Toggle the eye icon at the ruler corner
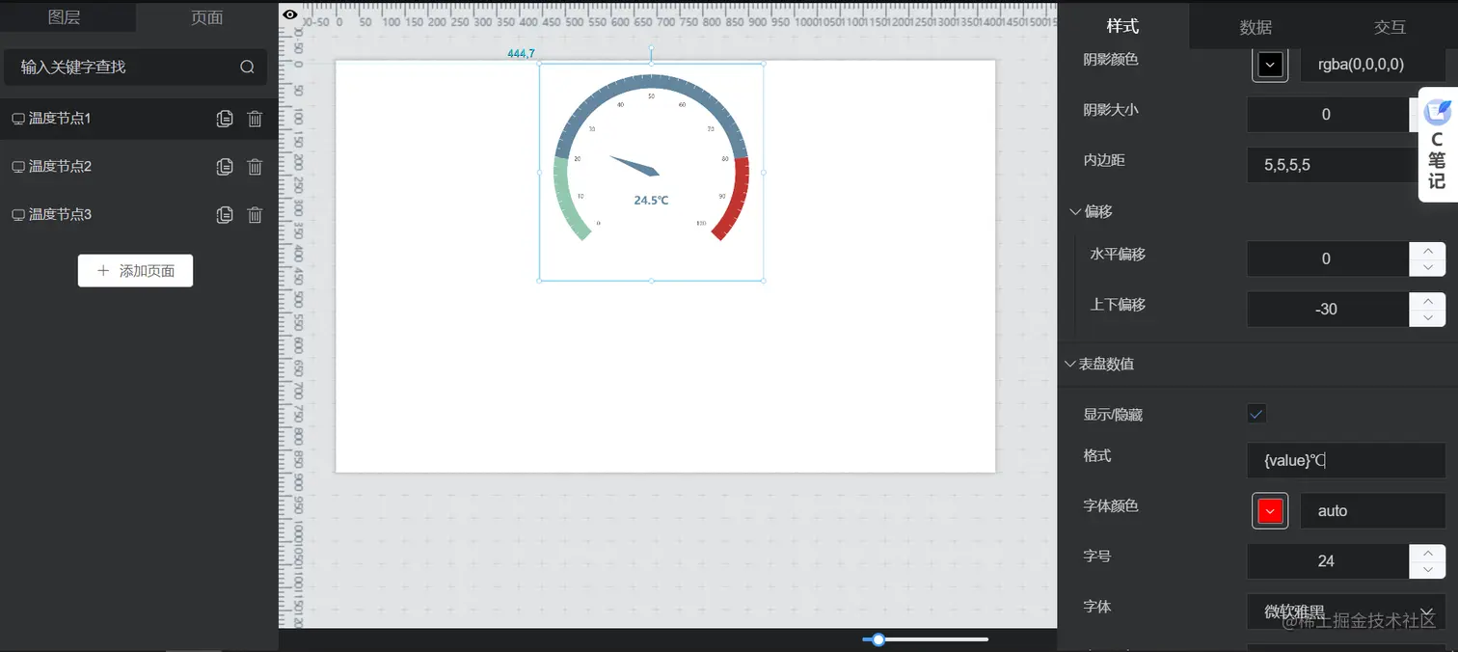1458x652 pixels. click(x=290, y=14)
